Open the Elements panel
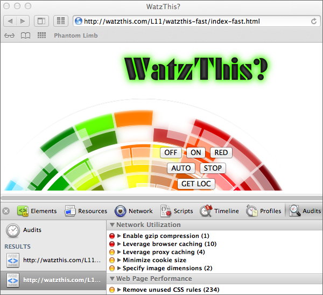 (x=37, y=211)
